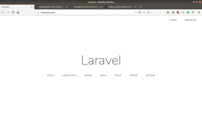Open the downloads arrow extension icon
This screenshot has height=113, width=202.
point(183,12)
